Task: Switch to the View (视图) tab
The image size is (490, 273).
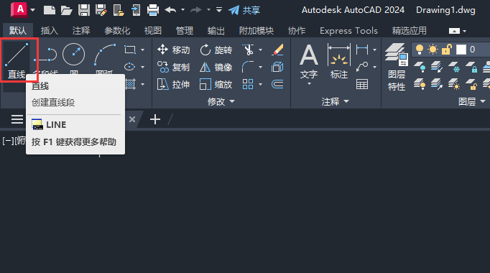Action: pyautogui.click(x=153, y=31)
